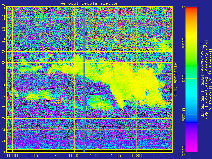Viewport: 212px width, 159px height.
Task: Click the 0:45 time axis label
Action: [74, 156]
